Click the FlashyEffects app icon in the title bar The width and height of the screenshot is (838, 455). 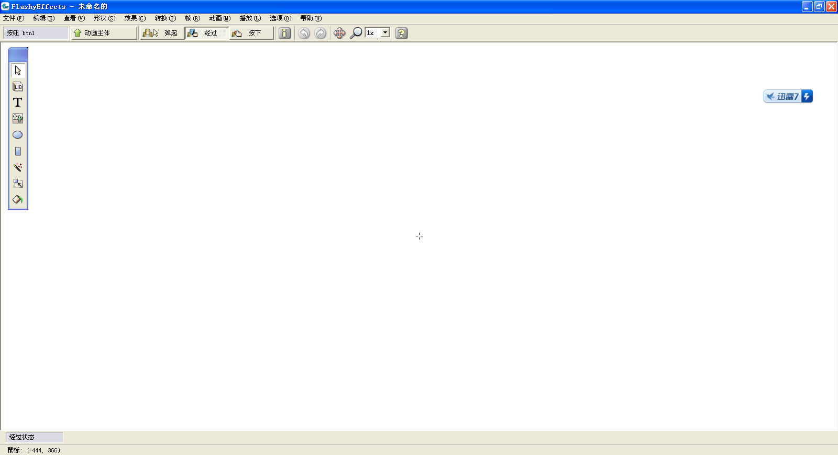5,6
